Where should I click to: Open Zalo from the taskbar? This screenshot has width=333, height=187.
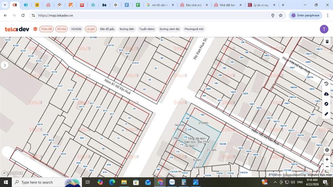[172, 182]
